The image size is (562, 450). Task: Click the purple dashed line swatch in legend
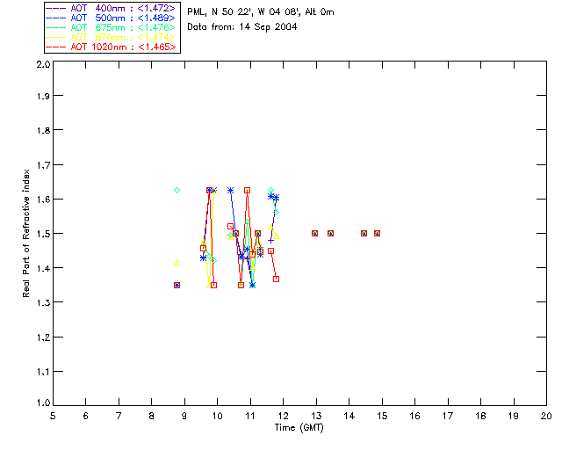(56, 8)
